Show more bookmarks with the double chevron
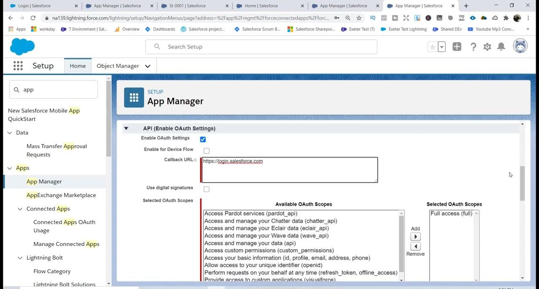 (528, 29)
